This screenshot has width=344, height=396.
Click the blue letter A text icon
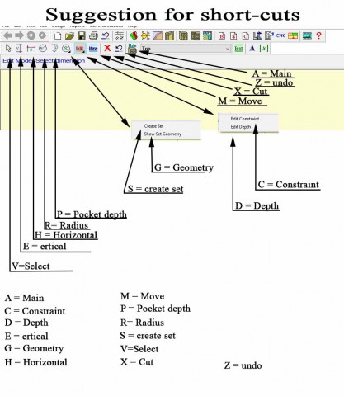(252, 49)
